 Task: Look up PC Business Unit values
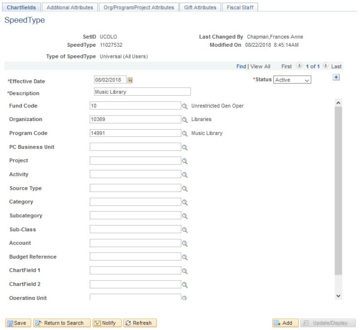185,147
